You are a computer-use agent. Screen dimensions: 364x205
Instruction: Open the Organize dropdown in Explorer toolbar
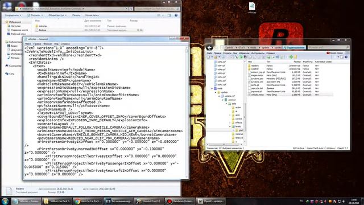[x=13, y=15]
